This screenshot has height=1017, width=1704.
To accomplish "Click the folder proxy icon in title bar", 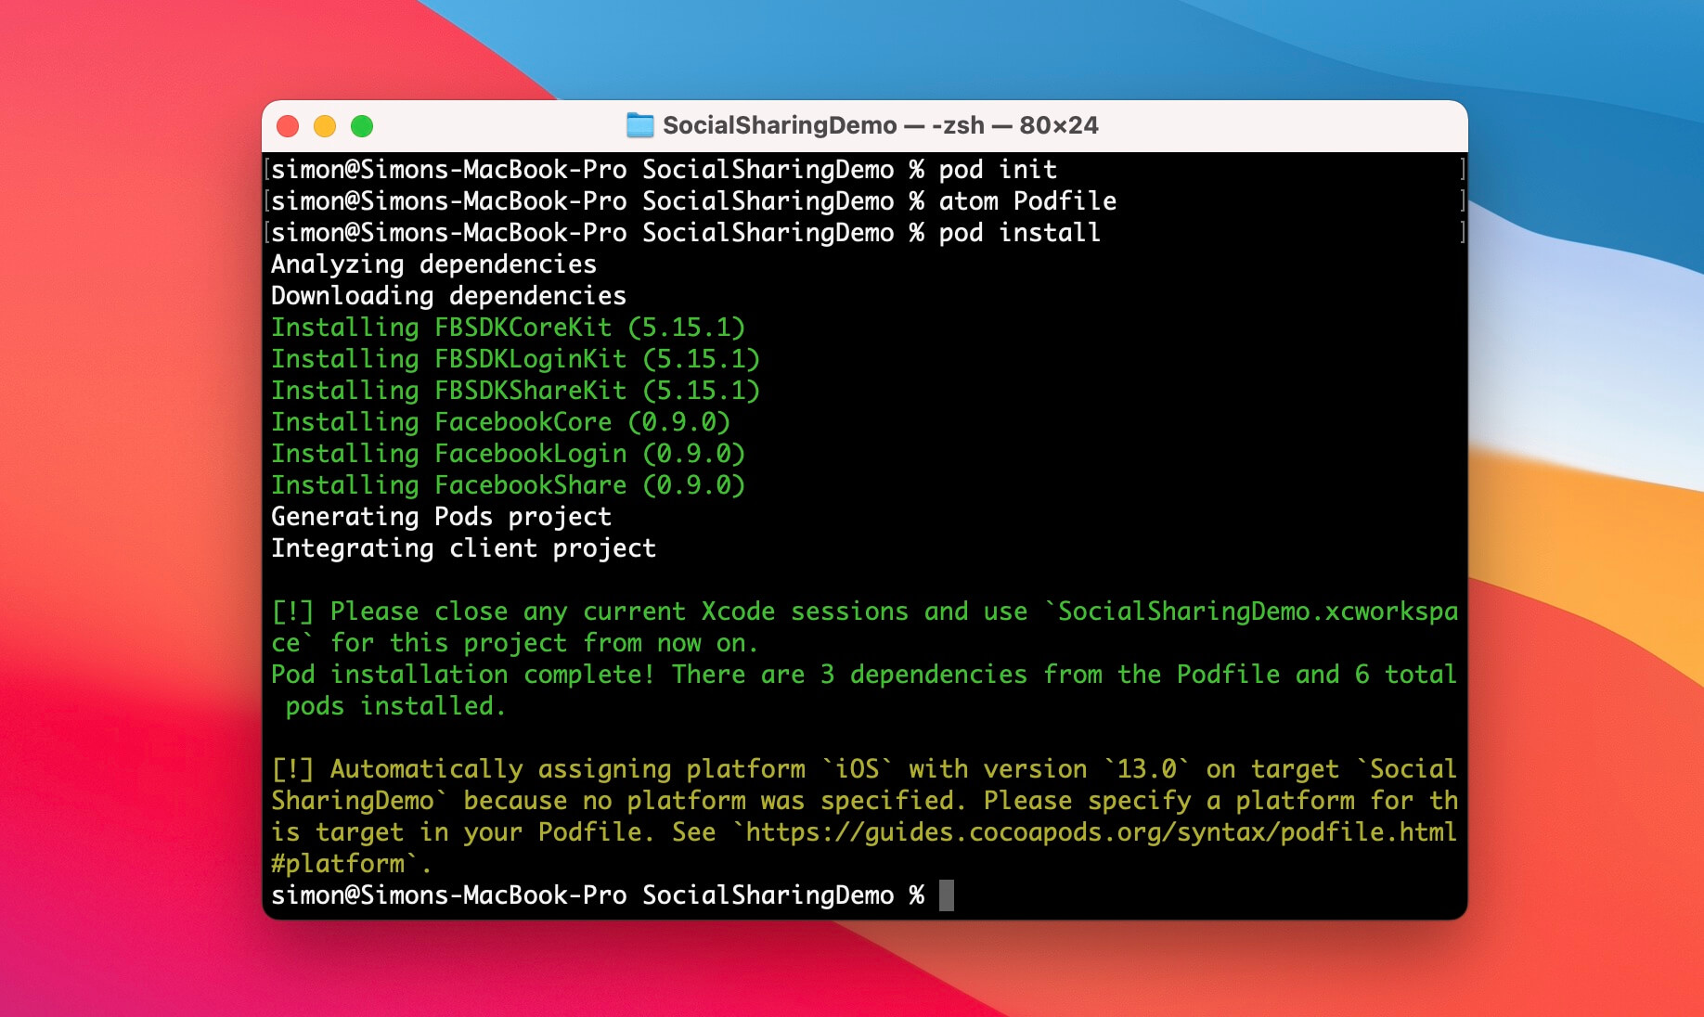I will coord(639,125).
